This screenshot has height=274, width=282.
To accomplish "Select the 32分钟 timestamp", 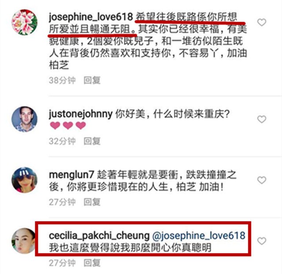I will point(62,141).
